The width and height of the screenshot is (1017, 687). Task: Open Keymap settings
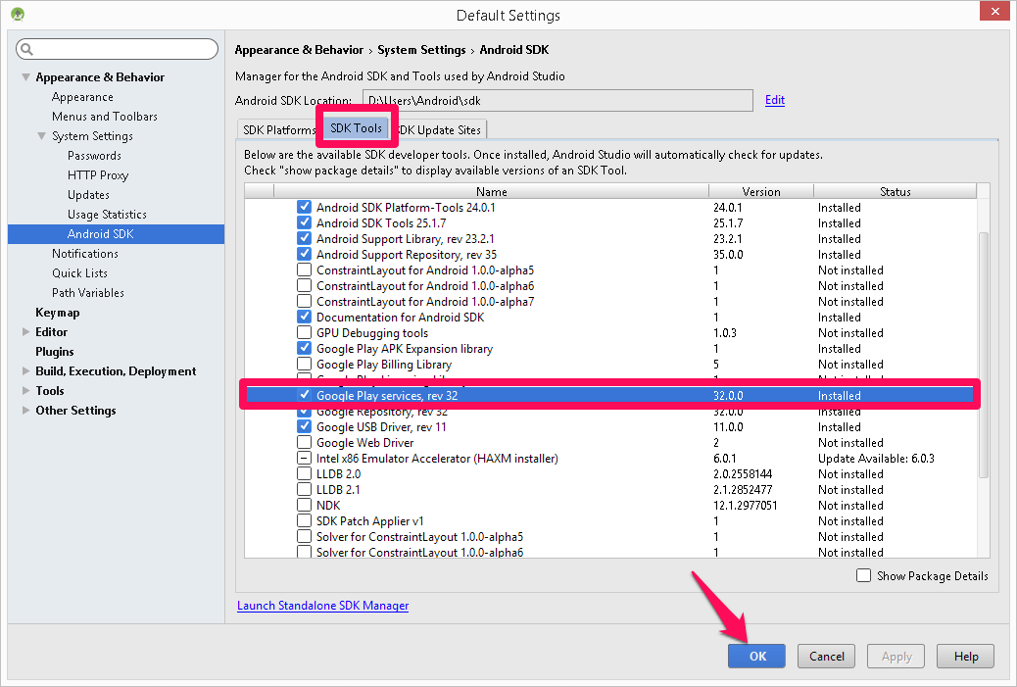(58, 313)
